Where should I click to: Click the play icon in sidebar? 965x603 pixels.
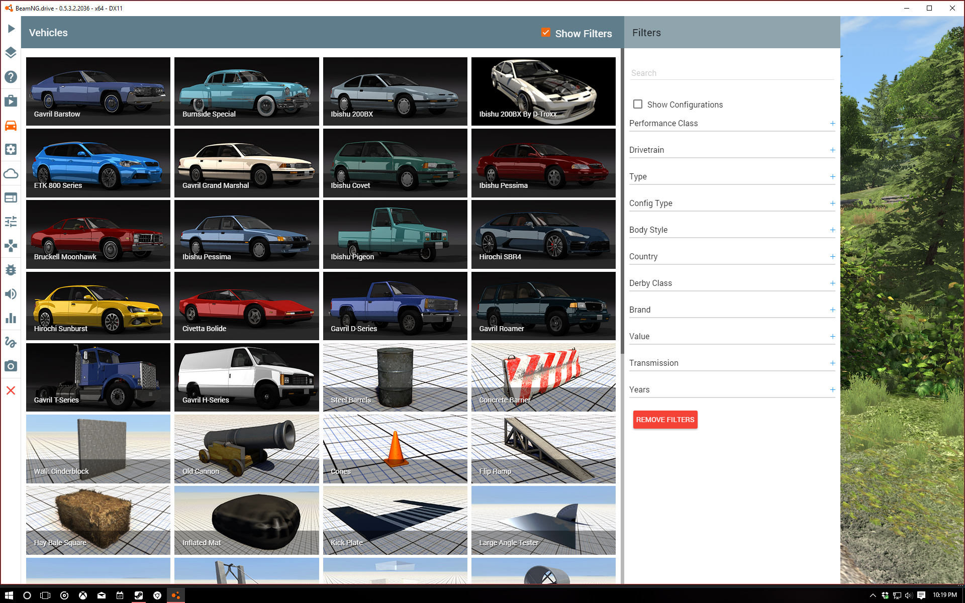pyautogui.click(x=11, y=29)
